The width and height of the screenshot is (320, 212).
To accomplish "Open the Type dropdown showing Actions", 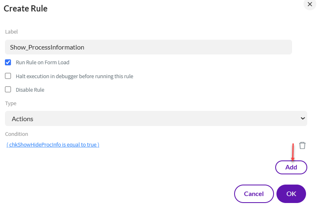I will 156,119.
